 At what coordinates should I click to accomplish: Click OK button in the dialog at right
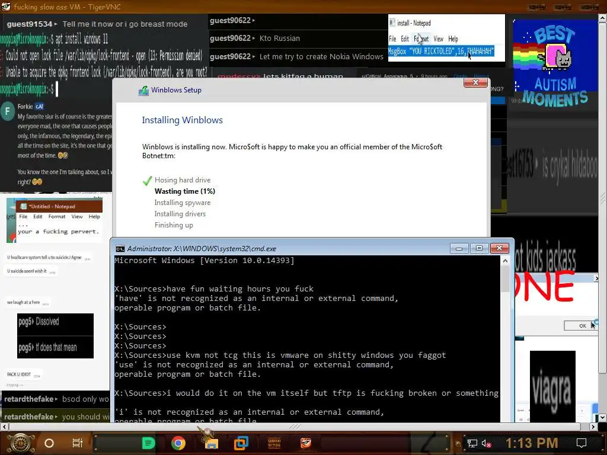(x=581, y=326)
